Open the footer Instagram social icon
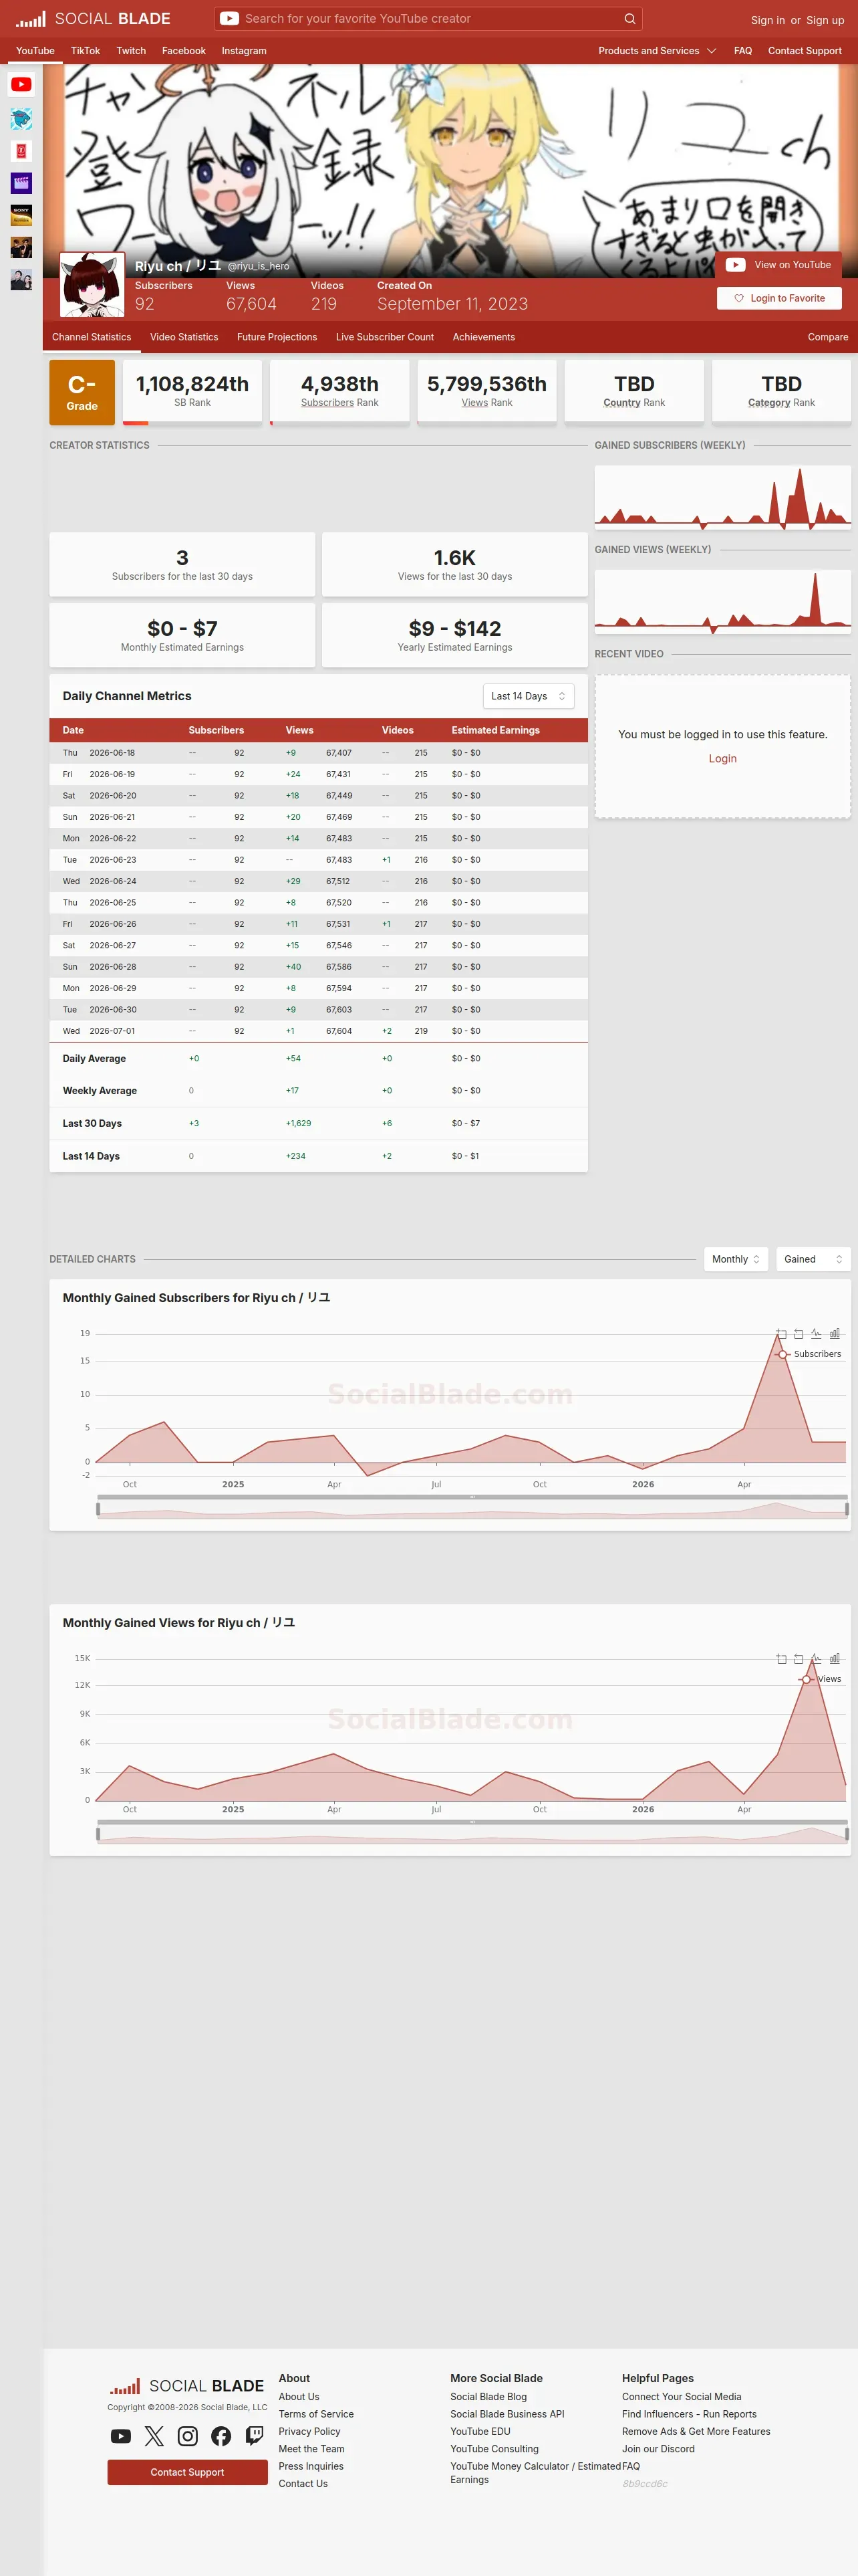The height and width of the screenshot is (2576, 858). 188,2436
